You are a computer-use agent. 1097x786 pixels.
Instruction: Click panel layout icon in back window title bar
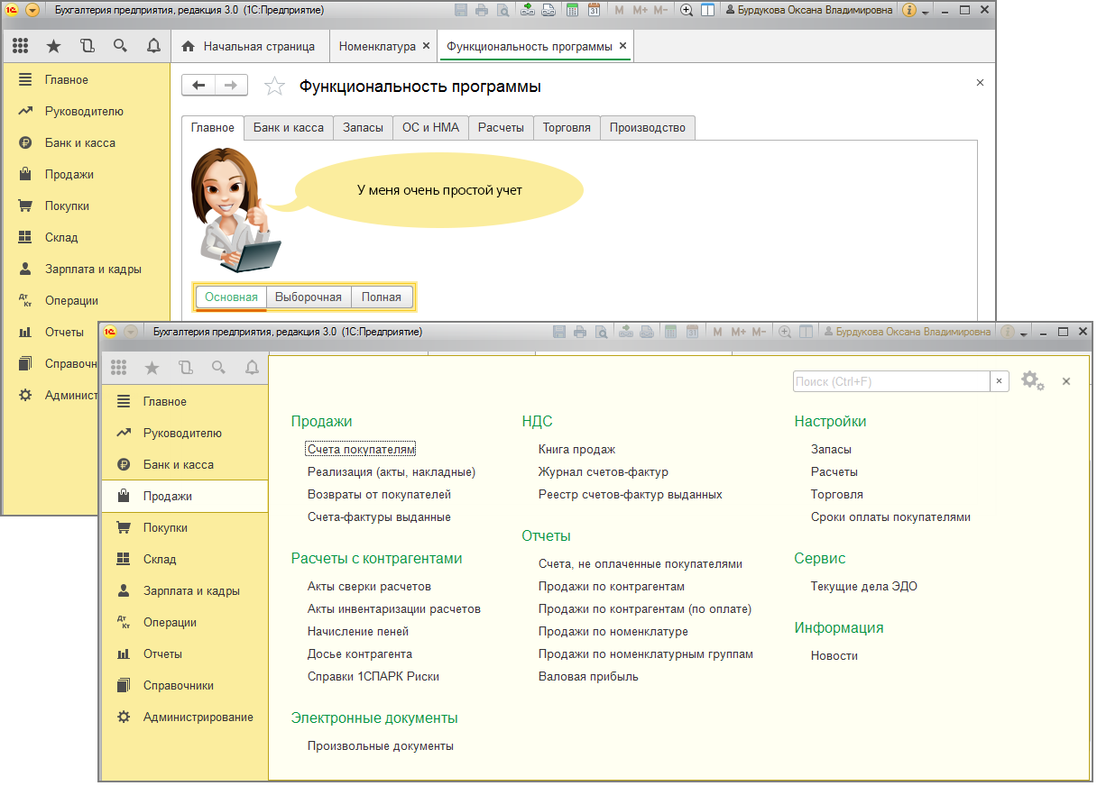(707, 11)
